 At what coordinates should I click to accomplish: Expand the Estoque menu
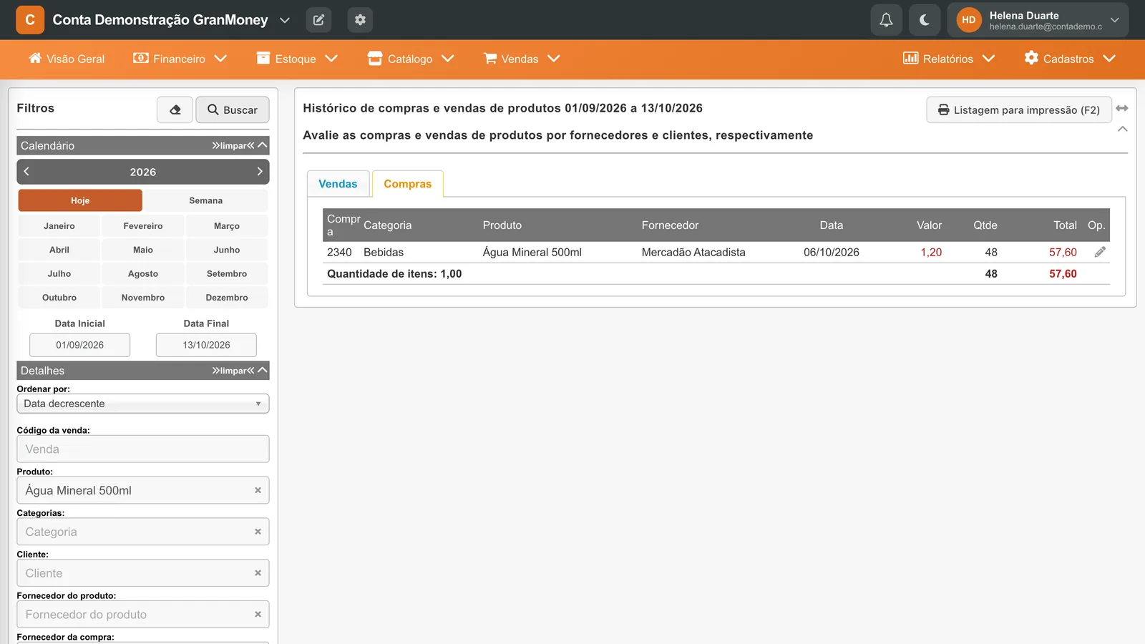click(x=297, y=59)
